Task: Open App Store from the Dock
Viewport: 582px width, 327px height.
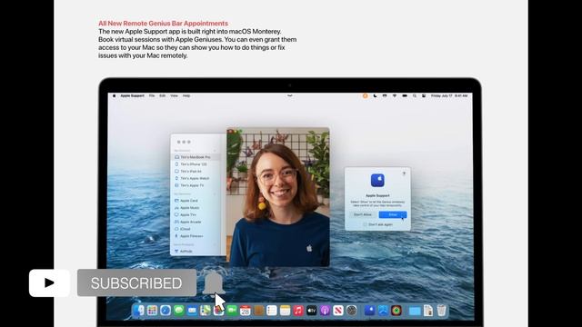Action: click(383, 311)
